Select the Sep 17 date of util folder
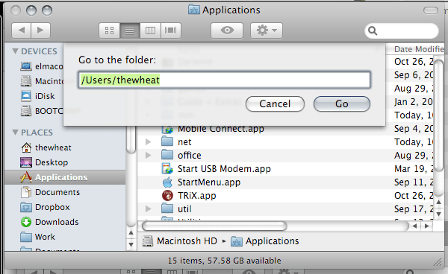The image size is (448, 274). [414, 209]
